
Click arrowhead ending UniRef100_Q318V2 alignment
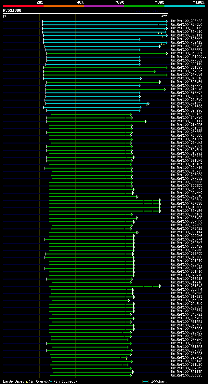coord(160,286)
